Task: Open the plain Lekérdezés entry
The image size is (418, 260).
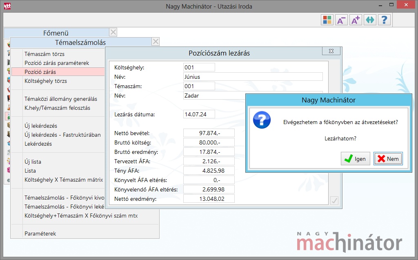Action: click(38, 144)
